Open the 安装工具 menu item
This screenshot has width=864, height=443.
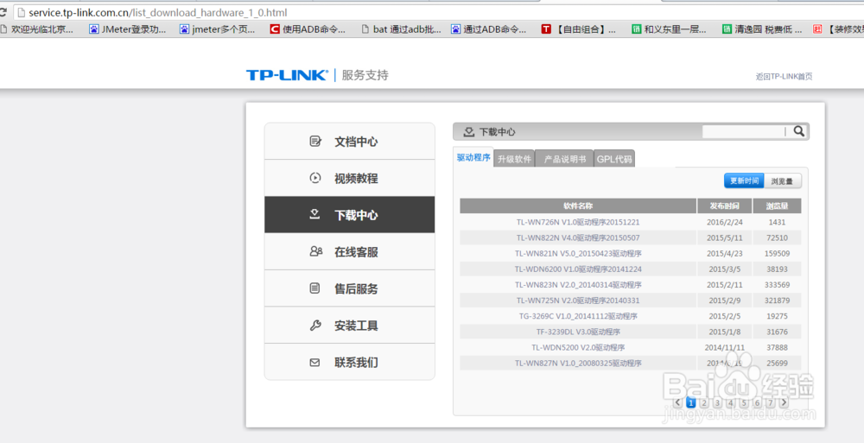tap(349, 325)
